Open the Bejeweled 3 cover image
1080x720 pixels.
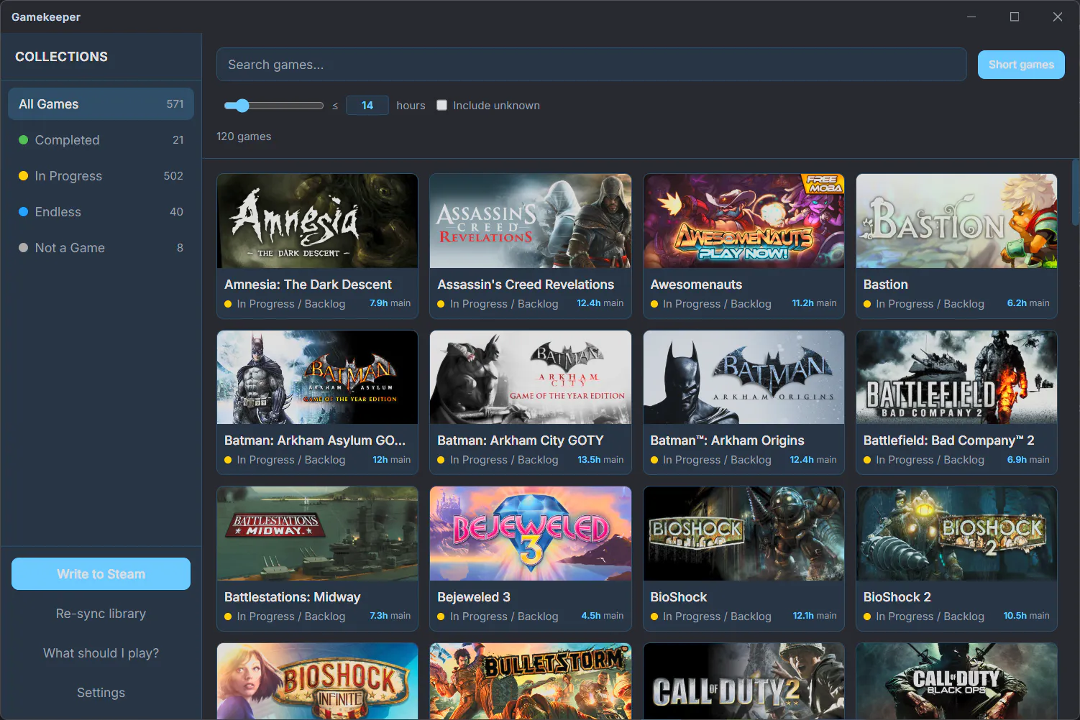pyautogui.click(x=531, y=533)
